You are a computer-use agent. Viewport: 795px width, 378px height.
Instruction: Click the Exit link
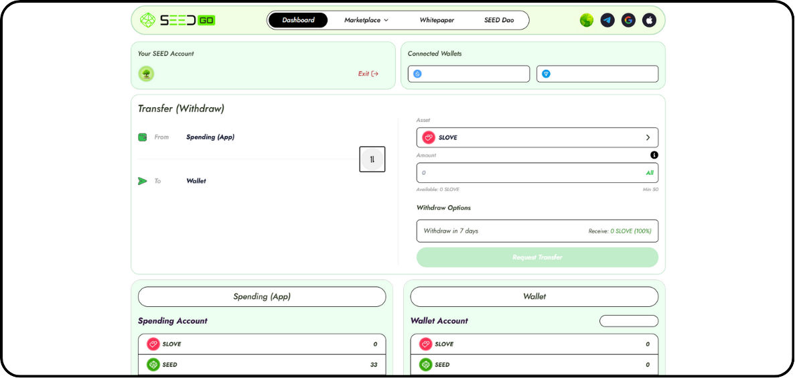pyautogui.click(x=368, y=74)
